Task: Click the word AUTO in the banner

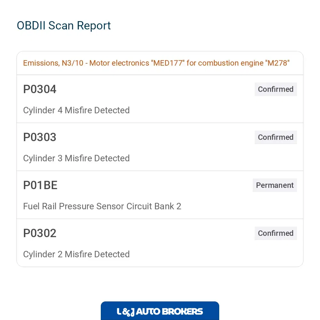Action: pyautogui.click(x=148, y=311)
